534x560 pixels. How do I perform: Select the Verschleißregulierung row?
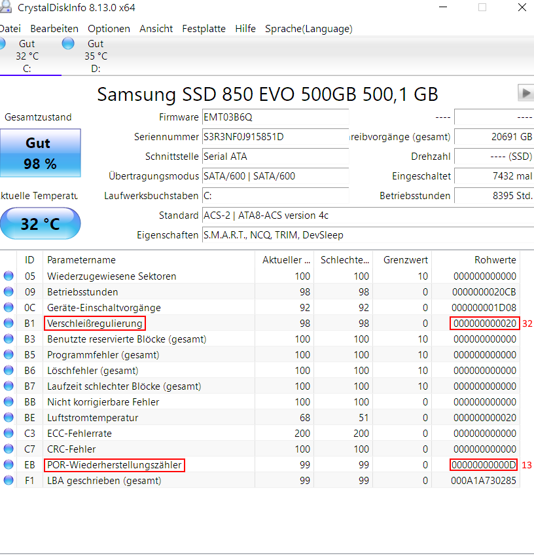[260, 323]
